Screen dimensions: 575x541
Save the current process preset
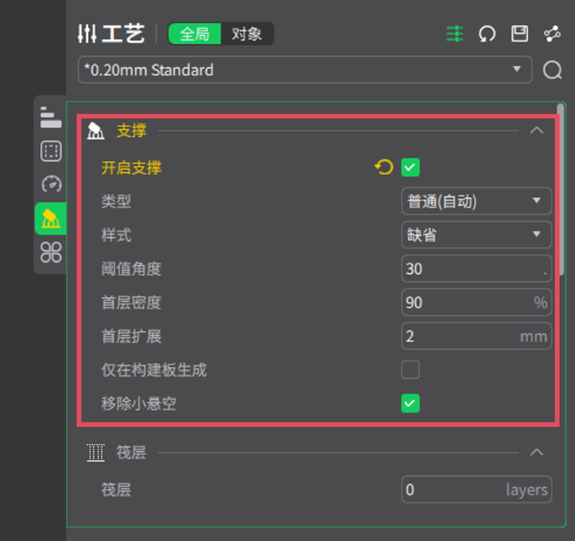click(519, 34)
